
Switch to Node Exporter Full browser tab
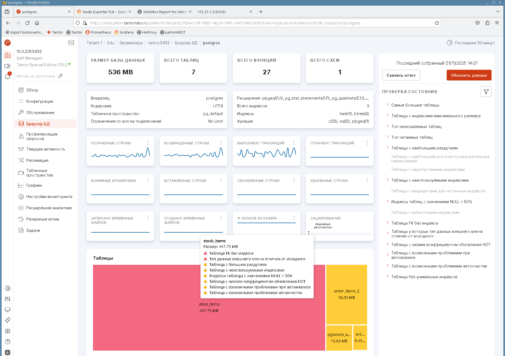[x=104, y=12]
